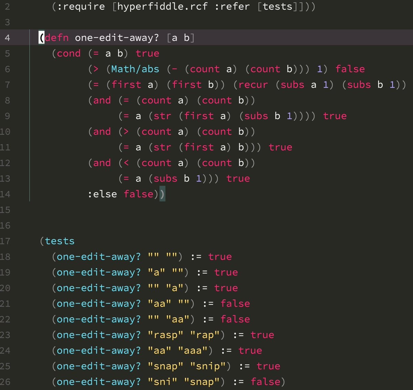Click the cond keyword on line 5

[69, 53]
